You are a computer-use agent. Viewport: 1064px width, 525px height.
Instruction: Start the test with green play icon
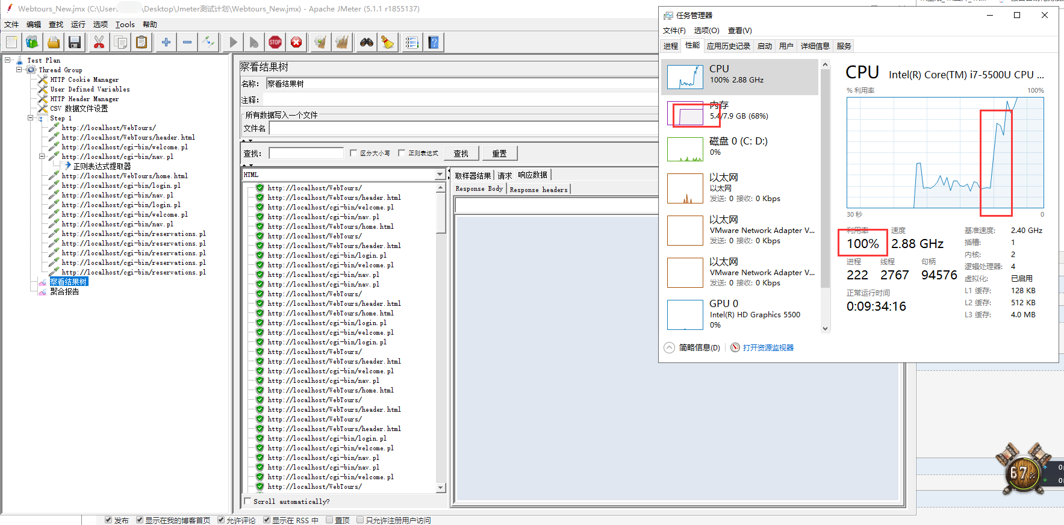[233, 42]
